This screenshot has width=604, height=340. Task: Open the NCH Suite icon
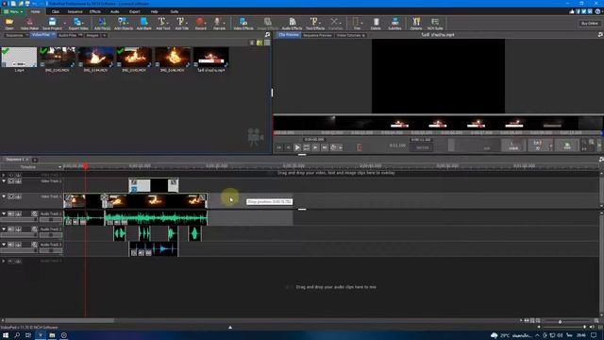pos(435,24)
